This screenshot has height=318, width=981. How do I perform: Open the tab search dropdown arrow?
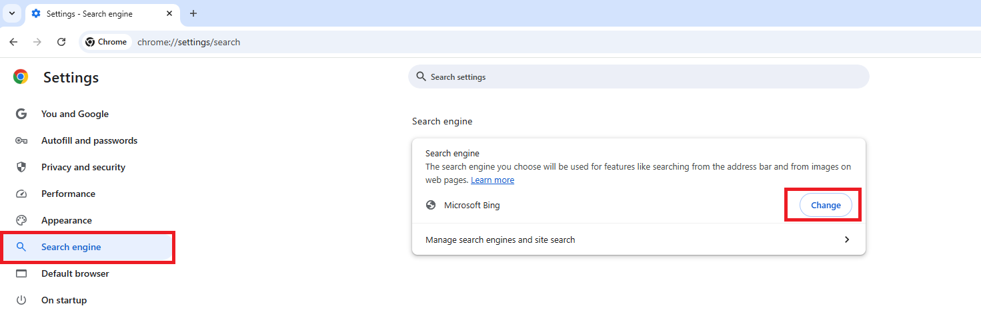[x=11, y=13]
